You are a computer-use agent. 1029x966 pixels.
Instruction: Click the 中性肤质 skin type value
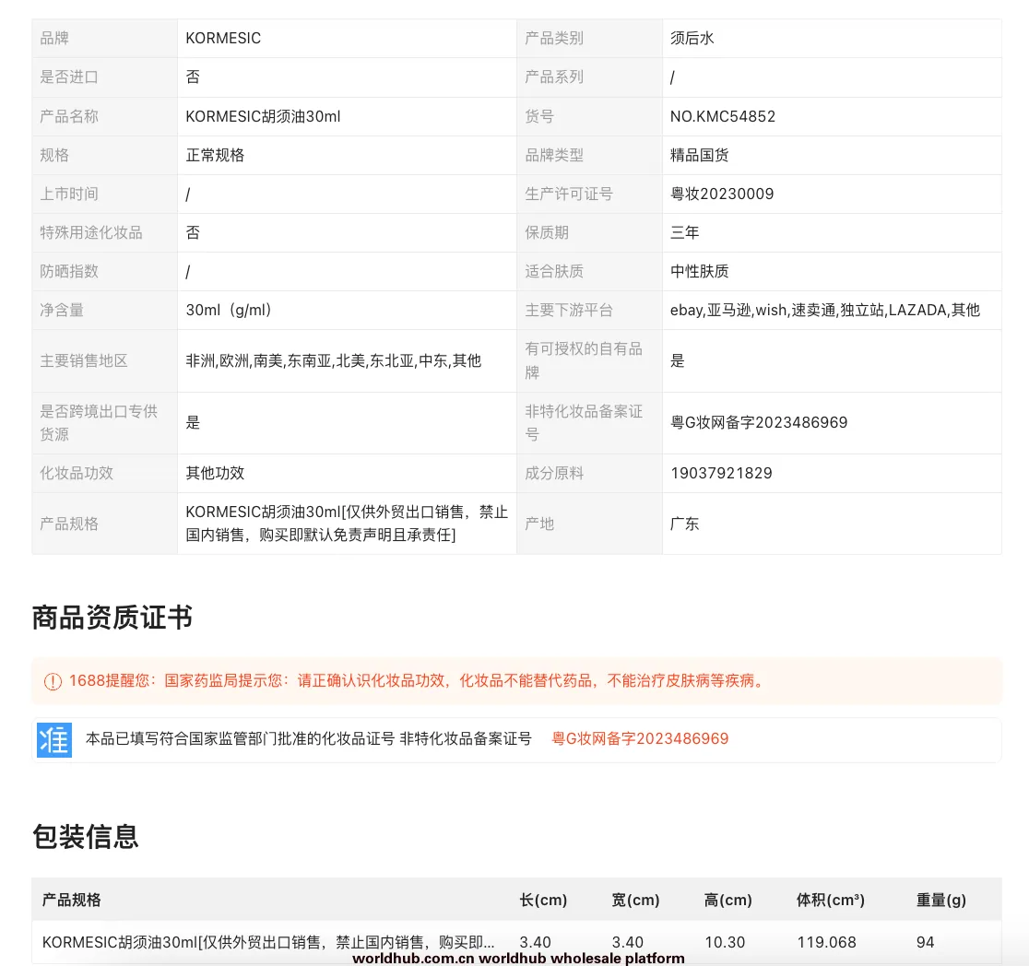699,271
